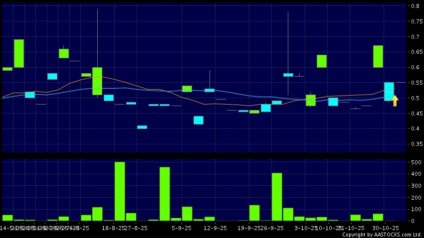Click the second-tallest volume bar near 450
Image resolution: width=424 pixels, height=238 pixels.
pyautogui.click(x=165, y=194)
